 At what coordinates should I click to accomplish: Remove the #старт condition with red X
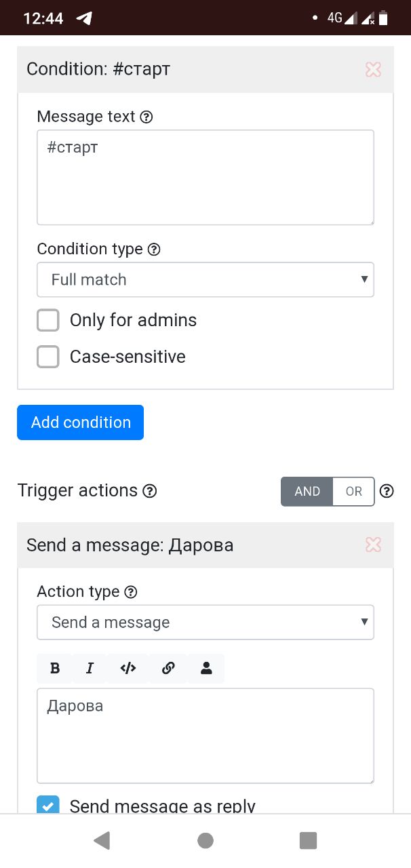[x=373, y=69]
